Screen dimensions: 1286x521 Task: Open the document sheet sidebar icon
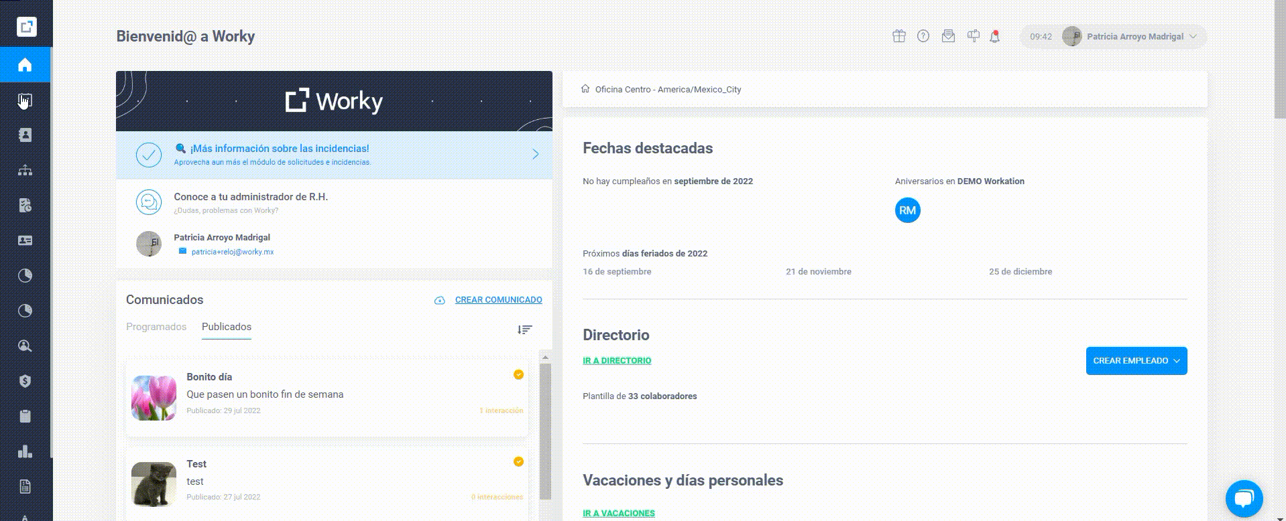[x=25, y=486]
